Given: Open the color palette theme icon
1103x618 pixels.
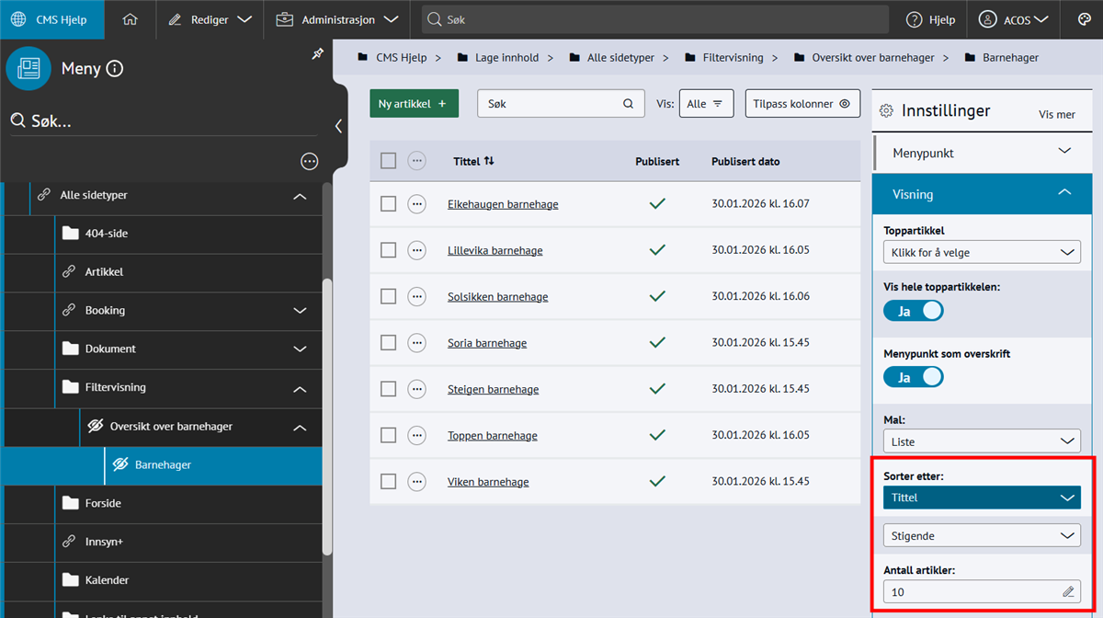Looking at the screenshot, I should click(x=1084, y=19).
